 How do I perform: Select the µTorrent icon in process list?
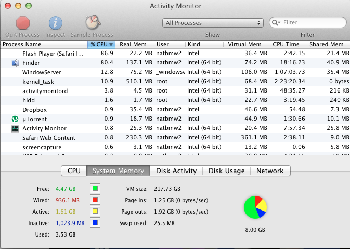[x=15, y=119]
